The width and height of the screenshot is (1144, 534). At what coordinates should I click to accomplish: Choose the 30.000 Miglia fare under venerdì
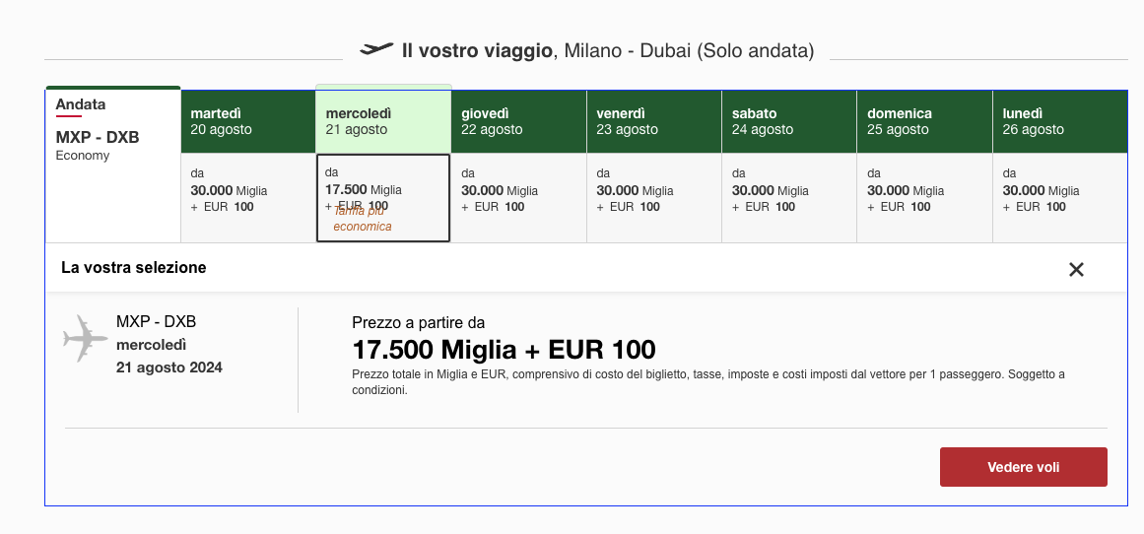(654, 198)
